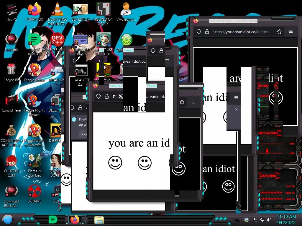302x226 pixels.
Task: Bookmark the page with the star in lol.html window
Action: pyautogui.click(x=279, y=31)
